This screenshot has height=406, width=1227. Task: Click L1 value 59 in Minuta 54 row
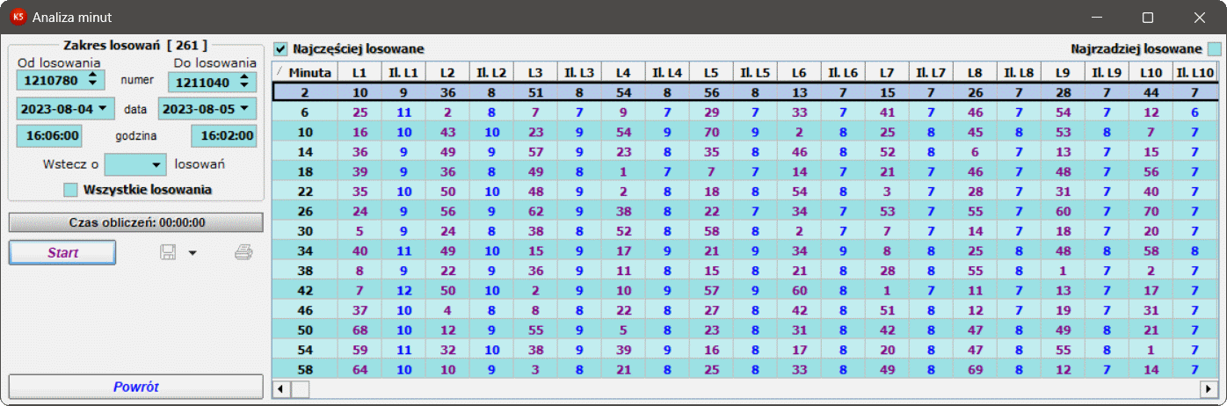(359, 349)
